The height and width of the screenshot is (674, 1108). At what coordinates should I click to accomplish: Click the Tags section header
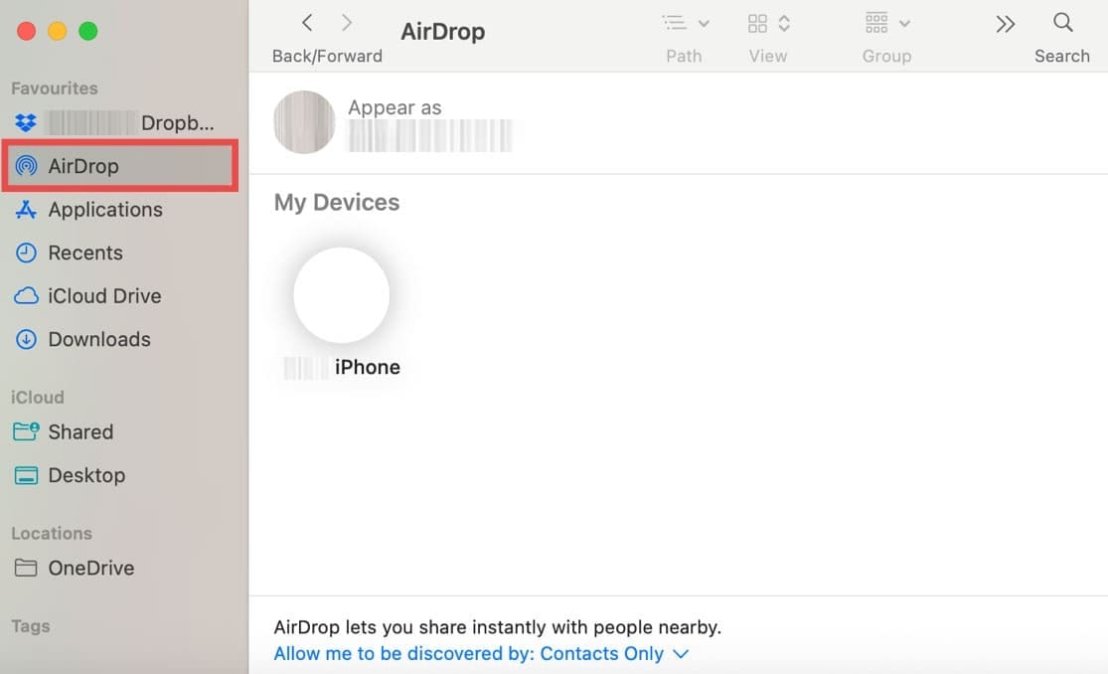click(31, 626)
